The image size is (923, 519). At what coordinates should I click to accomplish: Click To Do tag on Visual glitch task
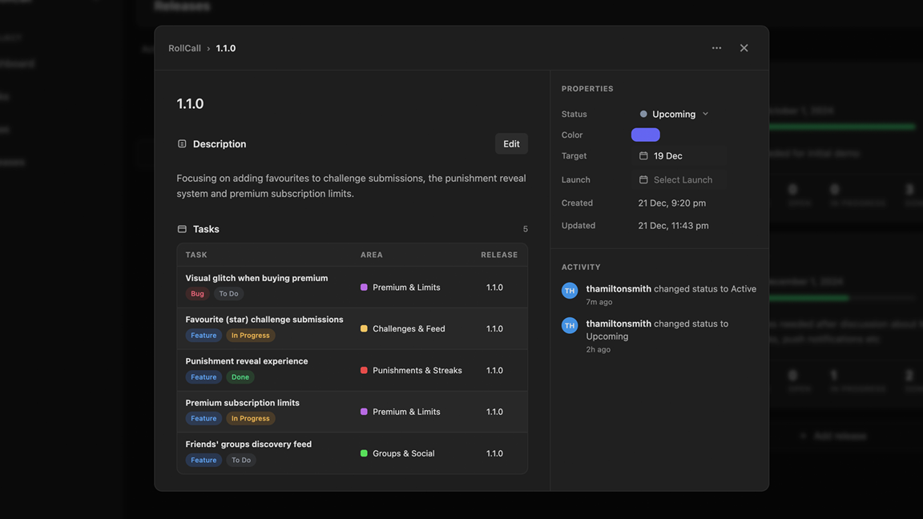point(228,294)
